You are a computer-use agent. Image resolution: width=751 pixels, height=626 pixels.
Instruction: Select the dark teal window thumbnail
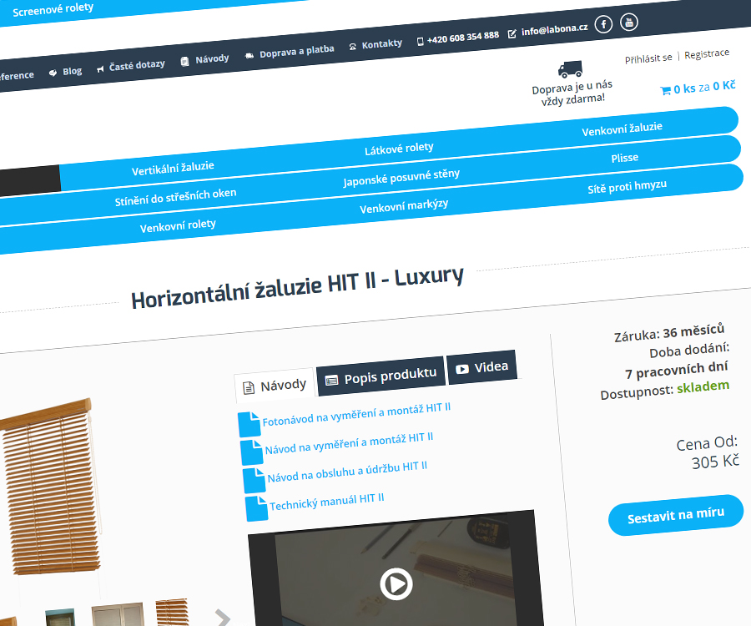click(60, 617)
